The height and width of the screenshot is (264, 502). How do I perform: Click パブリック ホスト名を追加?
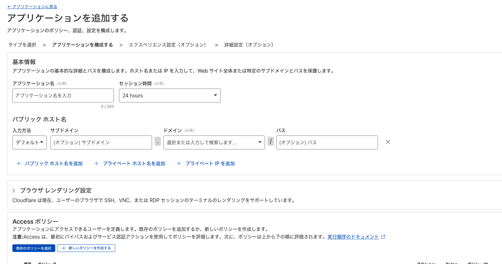coord(50,163)
